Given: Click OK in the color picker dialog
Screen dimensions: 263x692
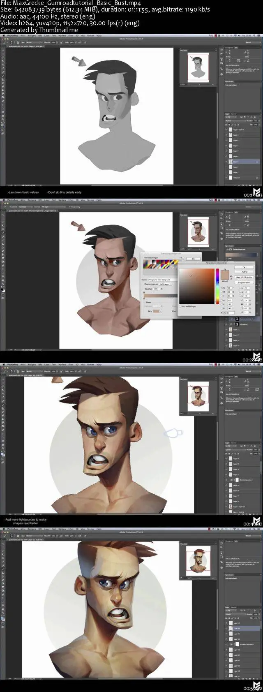Looking at the screenshot, I should click(244, 267).
